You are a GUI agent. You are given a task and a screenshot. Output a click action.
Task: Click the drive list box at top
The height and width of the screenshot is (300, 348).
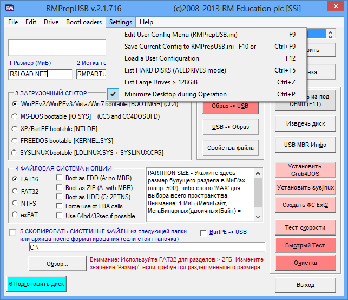pos(57,48)
